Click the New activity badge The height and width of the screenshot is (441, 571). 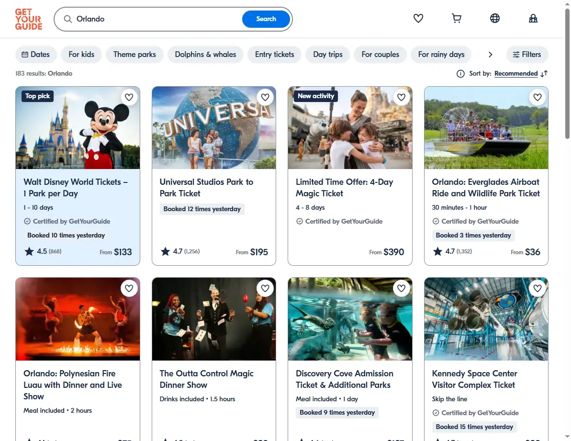[x=316, y=96]
